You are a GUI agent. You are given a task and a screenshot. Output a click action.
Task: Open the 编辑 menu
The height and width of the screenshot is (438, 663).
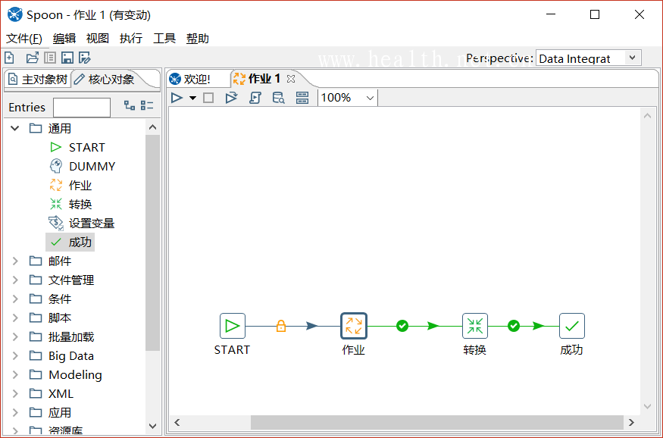(64, 39)
